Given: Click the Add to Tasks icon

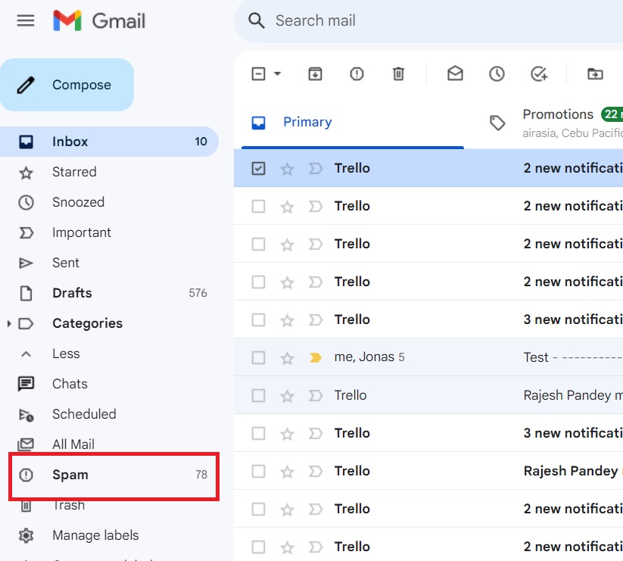Looking at the screenshot, I should click(x=539, y=73).
